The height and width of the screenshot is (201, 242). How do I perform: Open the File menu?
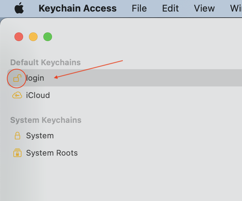pyautogui.click(x=139, y=8)
